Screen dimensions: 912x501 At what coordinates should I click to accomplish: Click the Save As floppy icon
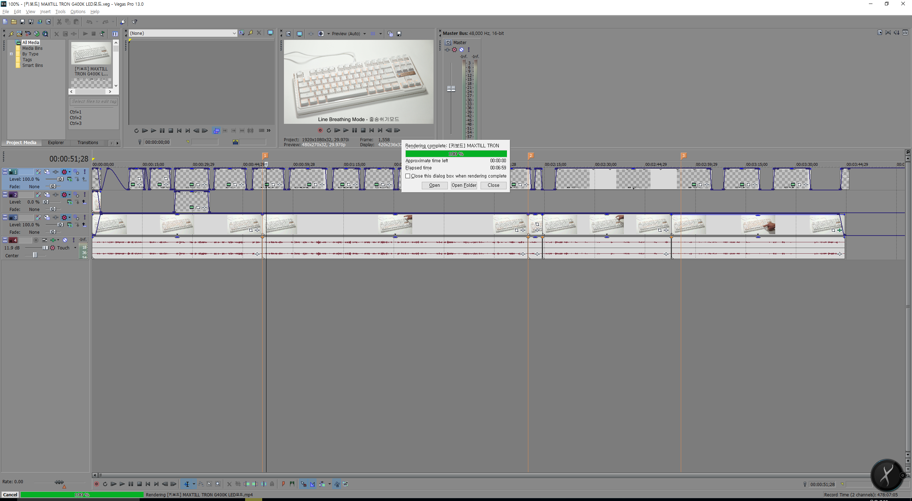click(x=31, y=22)
